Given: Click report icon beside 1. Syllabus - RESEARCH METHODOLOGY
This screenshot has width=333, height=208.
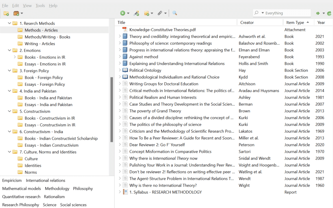Looking at the screenshot, I should (125, 192).
